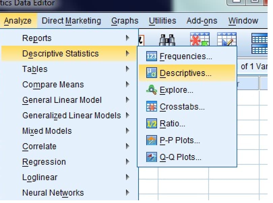Select Compare Means menu entry
This screenshot has width=273, height=203.
(69, 84)
